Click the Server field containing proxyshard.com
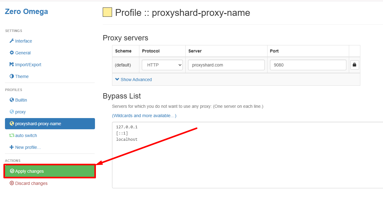The image size is (383, 206). [226, 65]
